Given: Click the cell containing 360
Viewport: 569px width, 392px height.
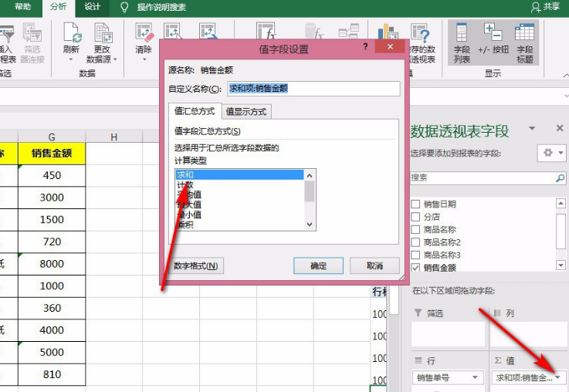Looking at the screenshot, I should coord(52,308).
